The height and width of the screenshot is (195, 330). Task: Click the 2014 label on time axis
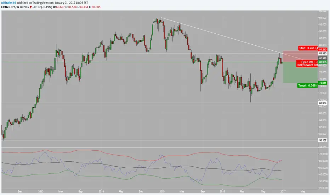click(x=101, y=191)
